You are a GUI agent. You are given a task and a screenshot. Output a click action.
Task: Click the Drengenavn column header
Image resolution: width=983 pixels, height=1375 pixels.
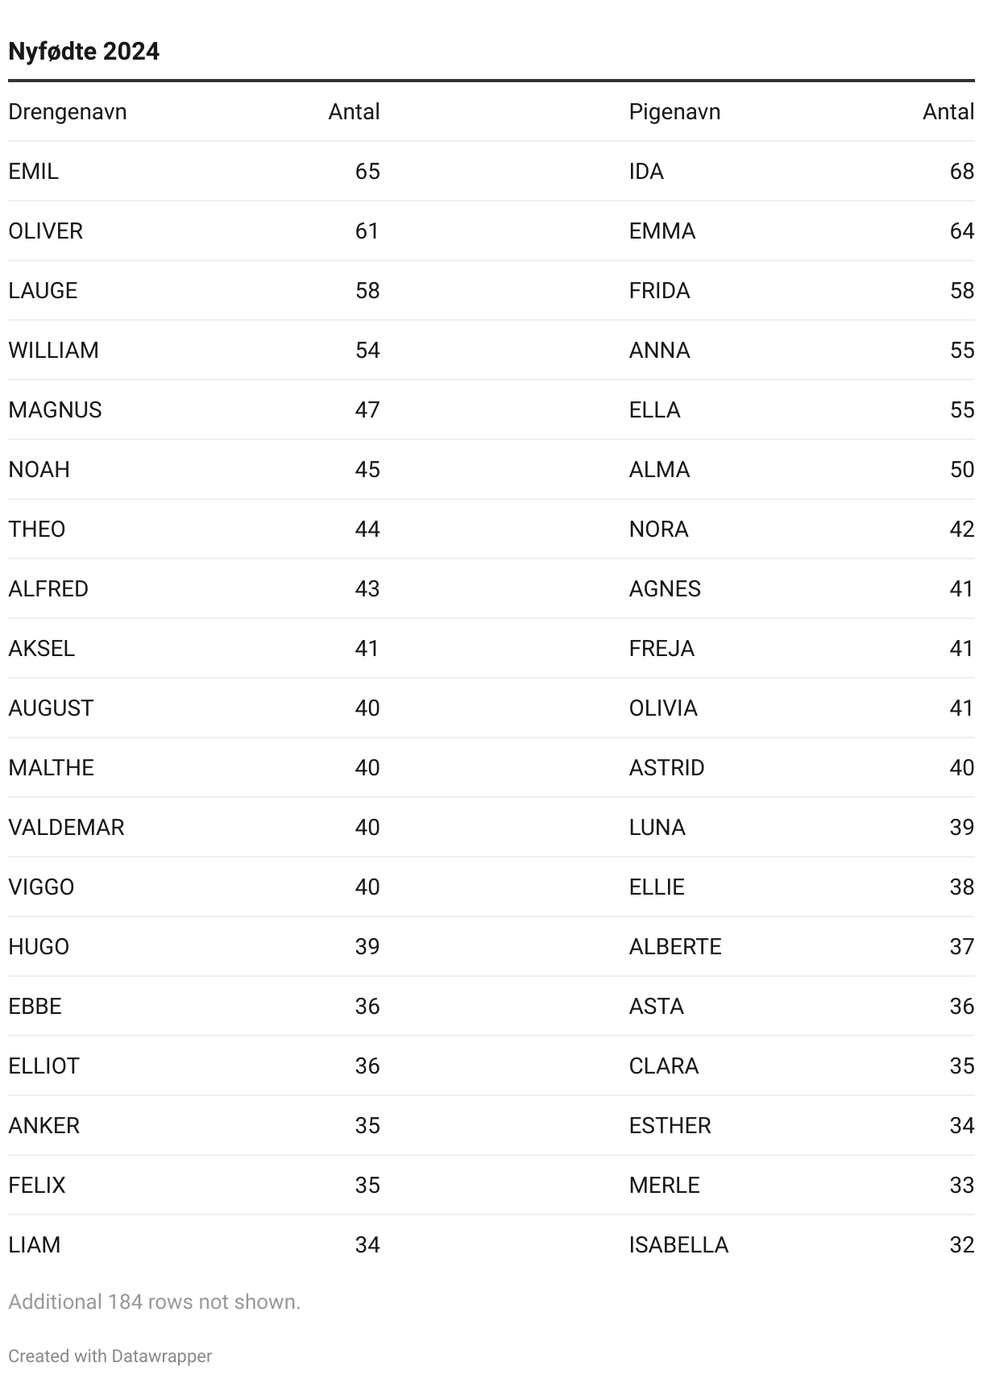point(68,111)
